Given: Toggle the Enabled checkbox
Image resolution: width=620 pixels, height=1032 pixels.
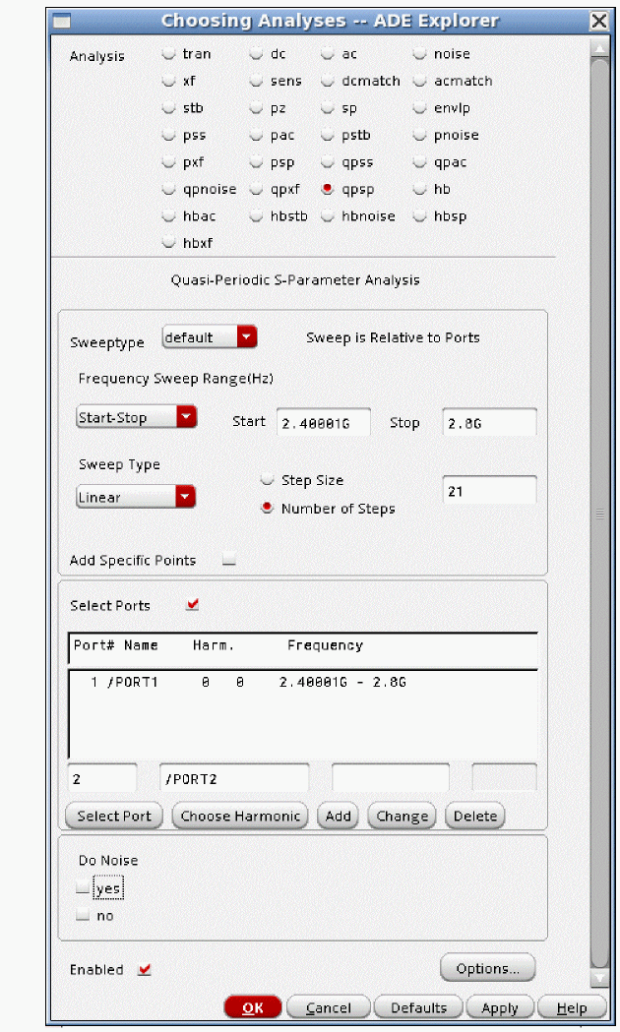Looking at the screenshot, I should coord(145,969).
